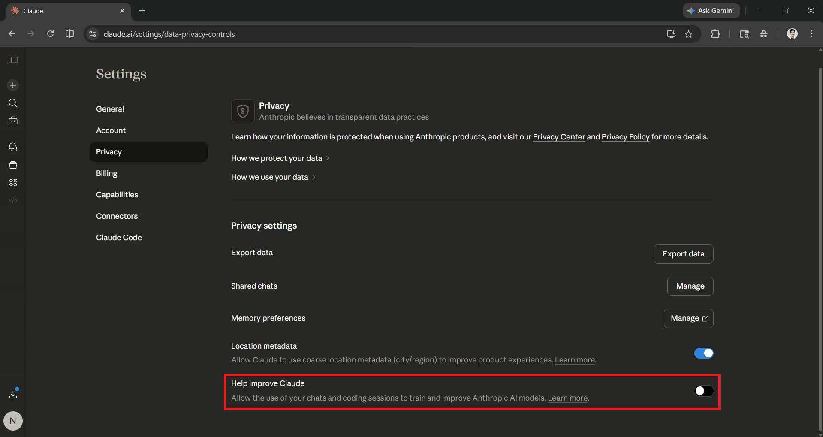The image size is (823, 437).
Task: Open a new browser tab
Action: [x=142, y=11]
